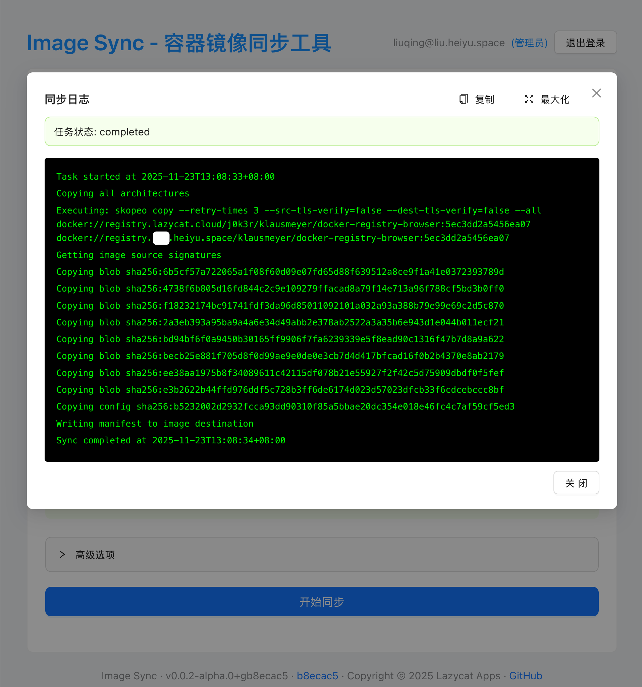Image resolution: width=642 pixels, height=687 pixels.
Task: Click the heiyu.space destination URL line
Action: click(x=283, y=238)
